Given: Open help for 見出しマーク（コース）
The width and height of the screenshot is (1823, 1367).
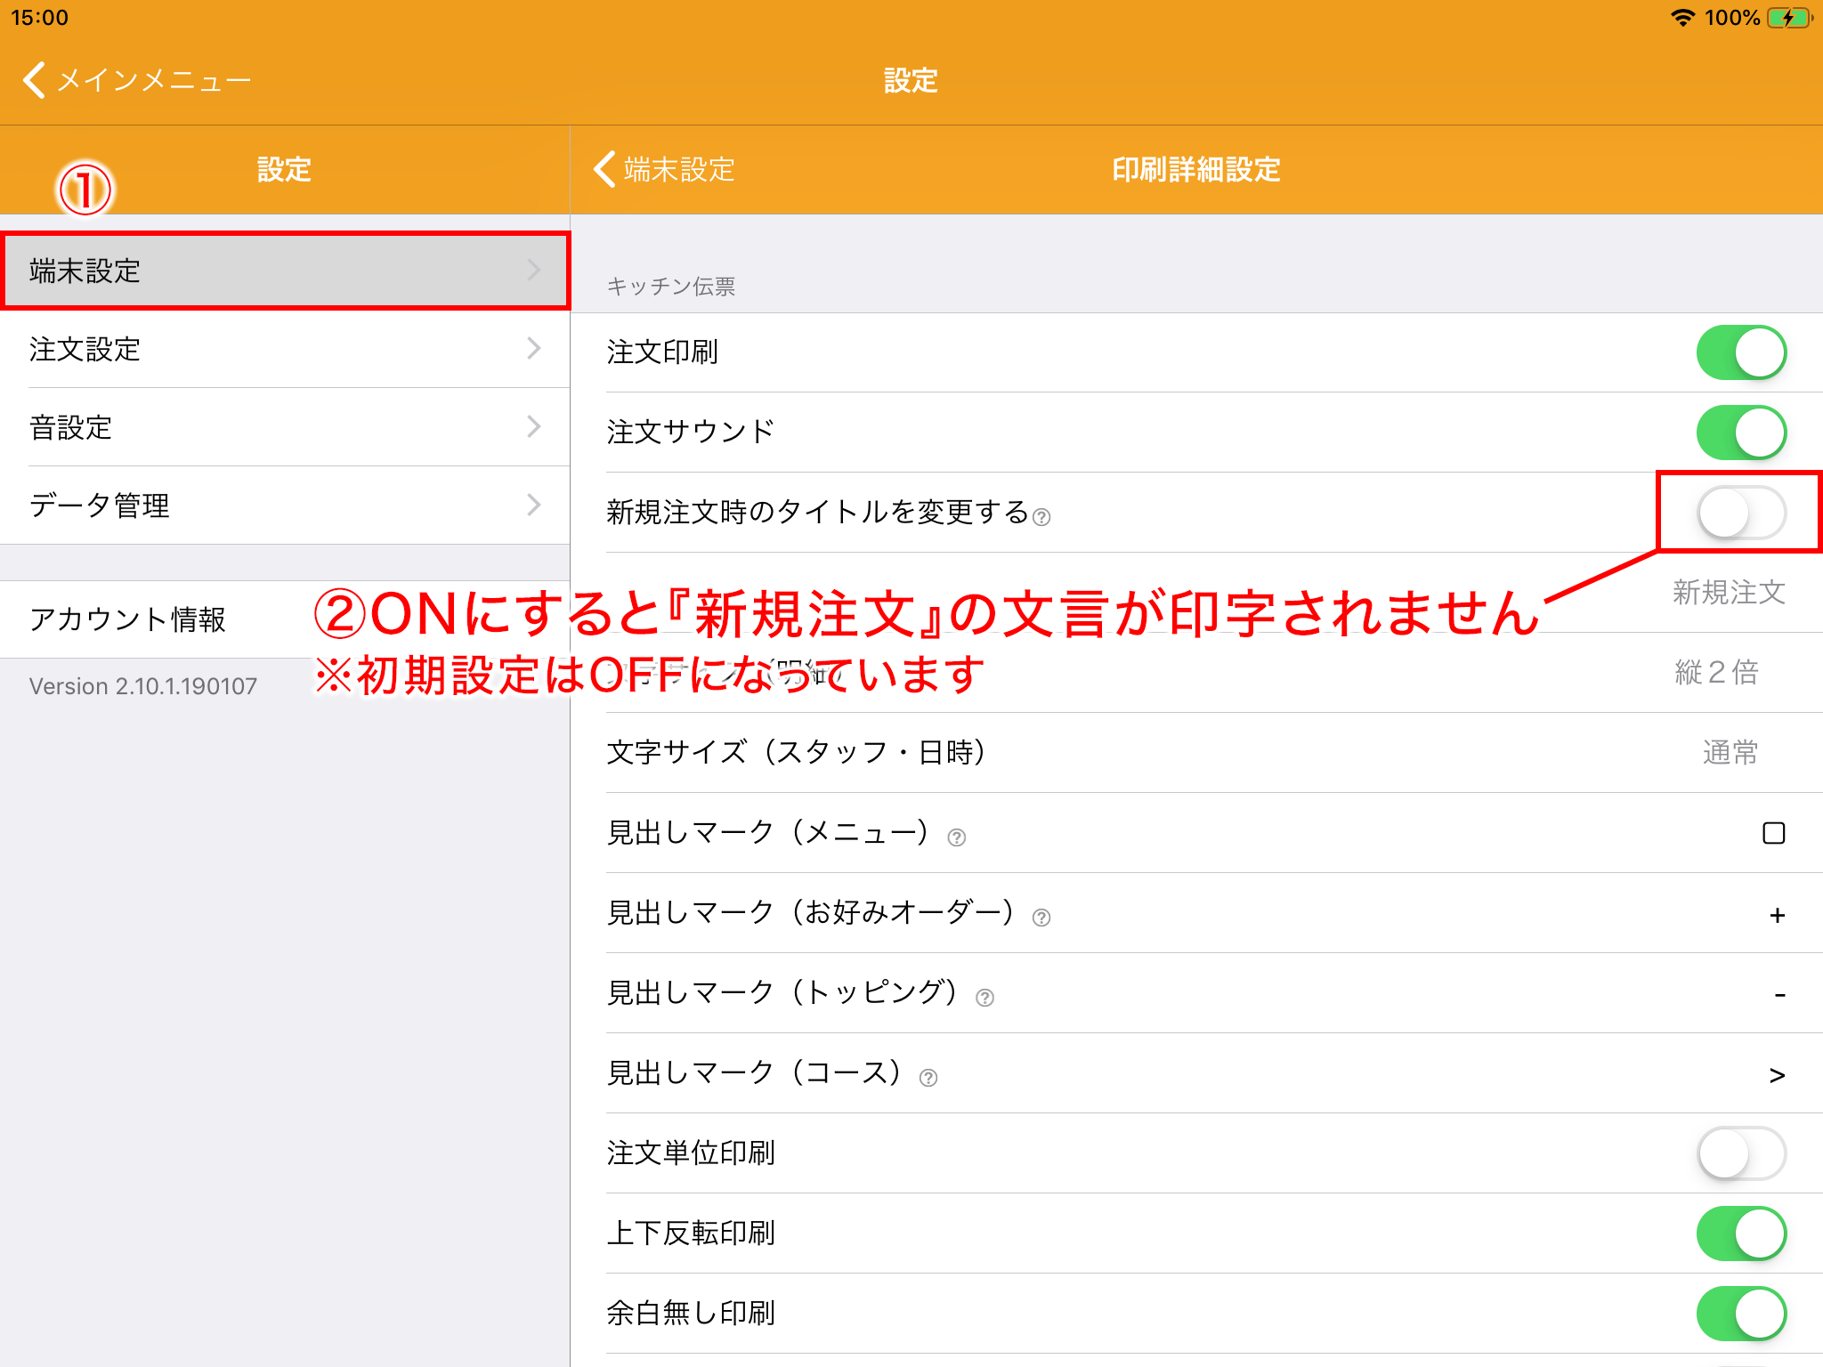Looking at the screenshot, I should point(928,1078).
